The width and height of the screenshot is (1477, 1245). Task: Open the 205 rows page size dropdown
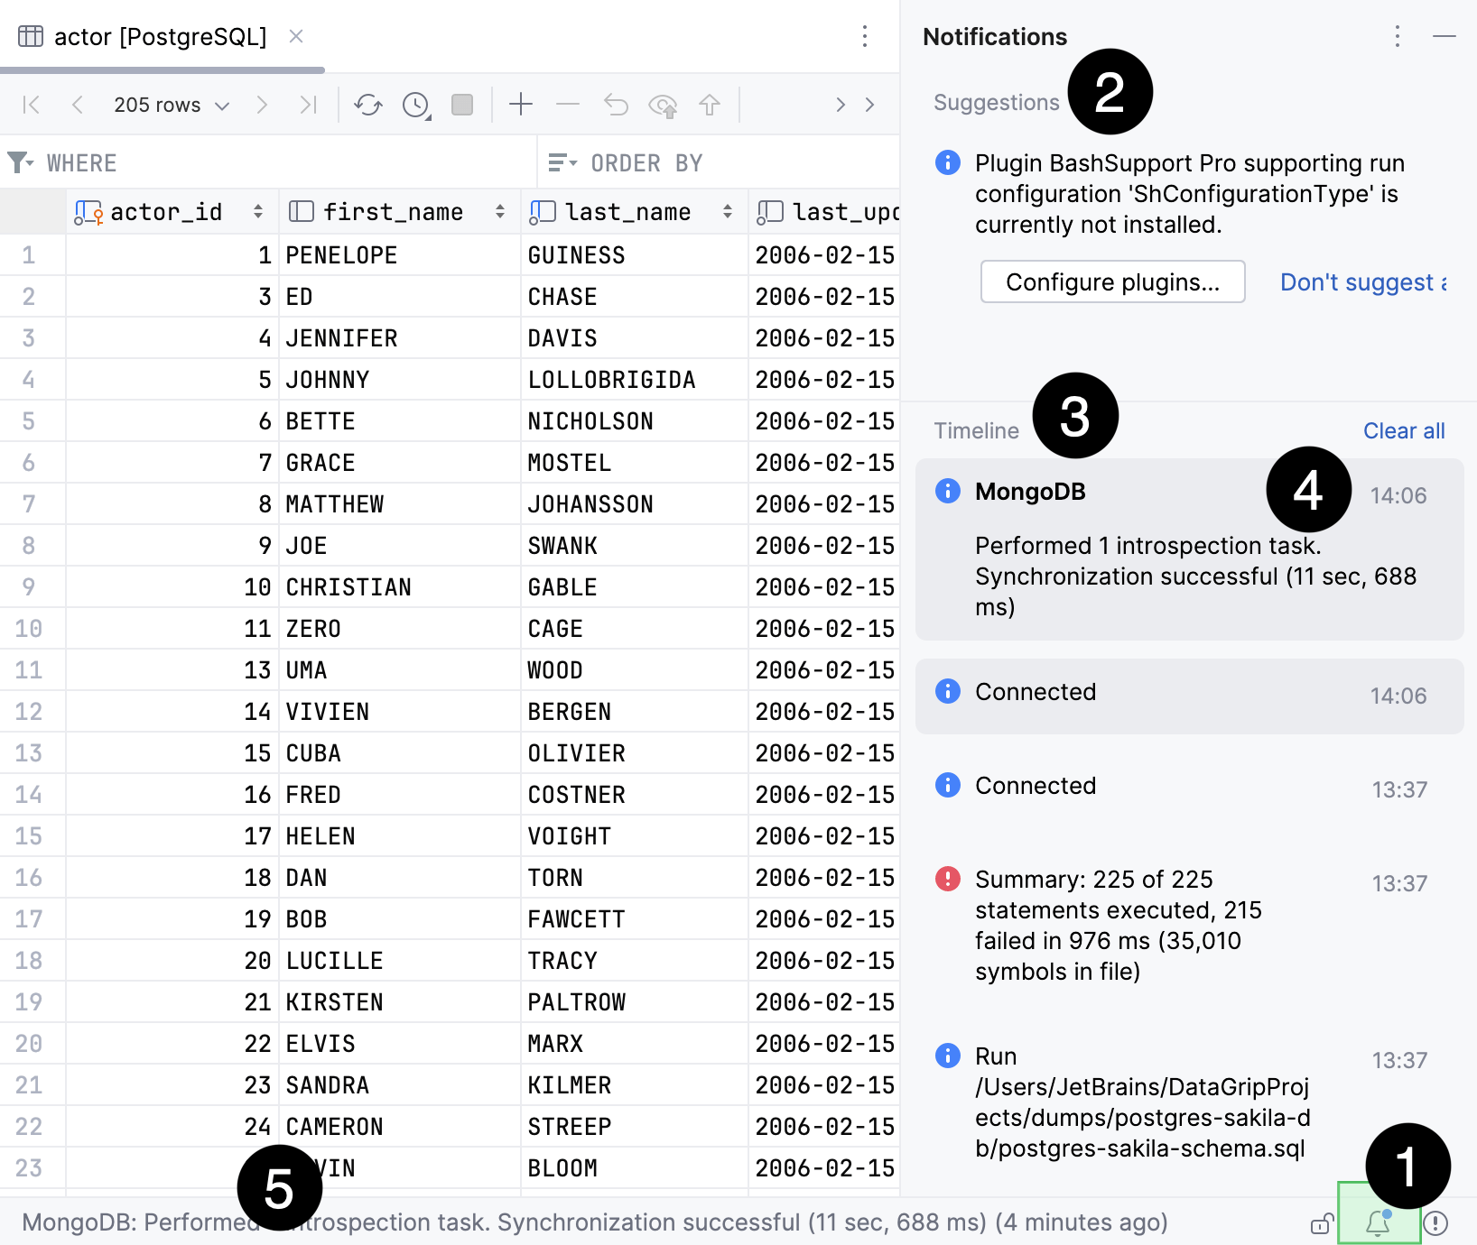coord(172,105)
